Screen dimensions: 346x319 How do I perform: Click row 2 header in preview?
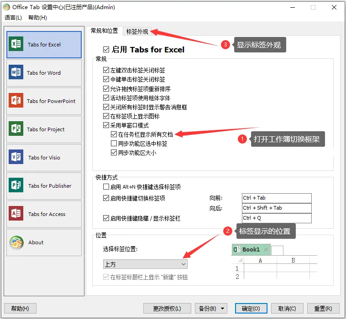point(237,277)
